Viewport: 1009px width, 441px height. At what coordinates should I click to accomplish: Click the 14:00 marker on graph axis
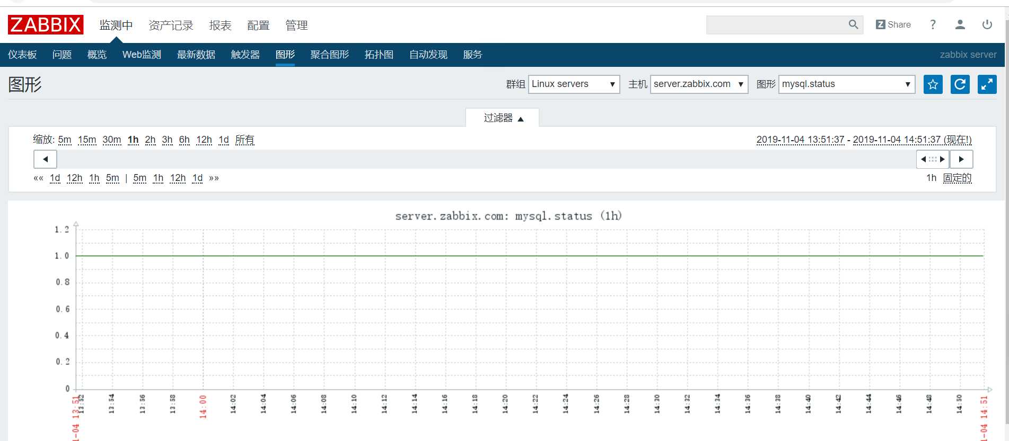203,407
